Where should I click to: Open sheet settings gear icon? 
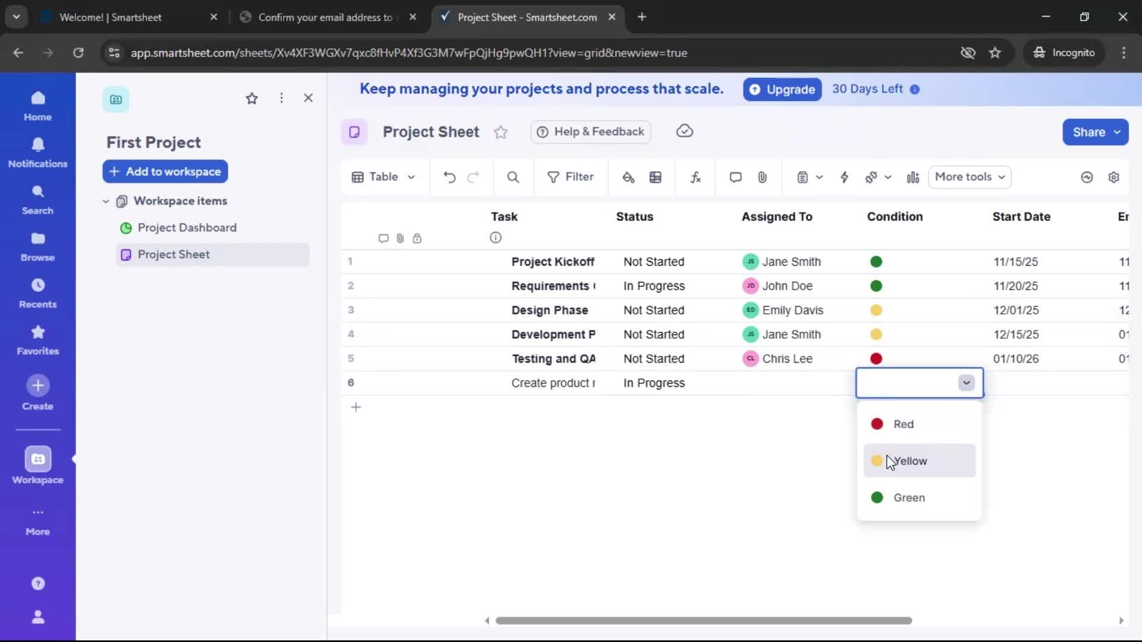[x=1115, y=177]
